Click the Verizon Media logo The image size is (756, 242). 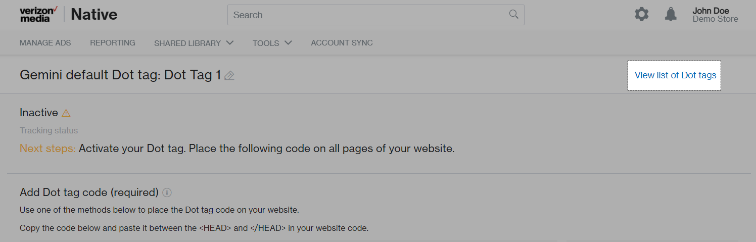(x=38, y=15)
